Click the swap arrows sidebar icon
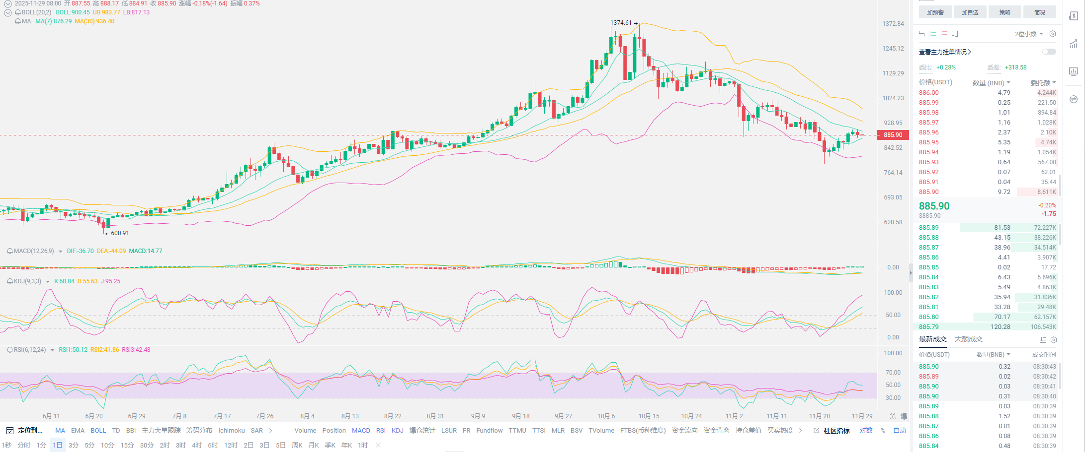1085x452 pixels. 1073,99
